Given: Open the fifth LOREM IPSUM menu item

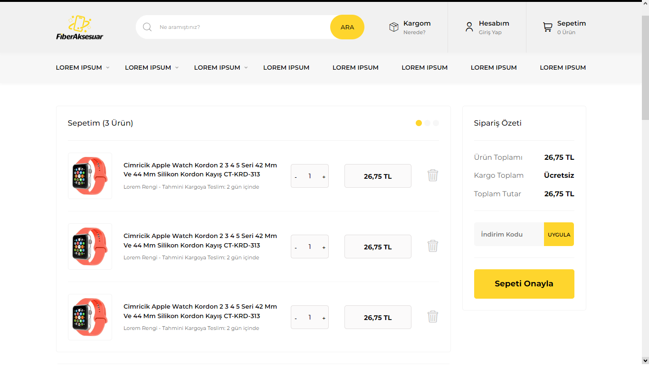Looking at the screenshot, I should tap(355, 68).
